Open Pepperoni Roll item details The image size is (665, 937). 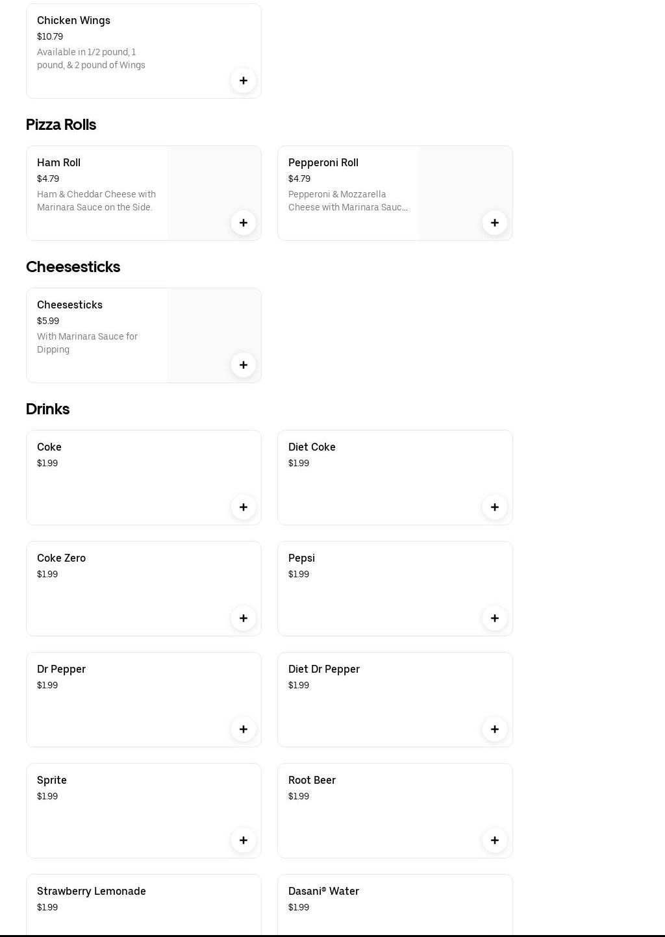click(x=323, y=162)
